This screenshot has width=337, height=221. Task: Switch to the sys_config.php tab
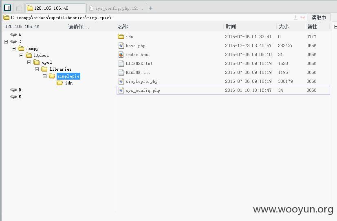coord(117,8)
